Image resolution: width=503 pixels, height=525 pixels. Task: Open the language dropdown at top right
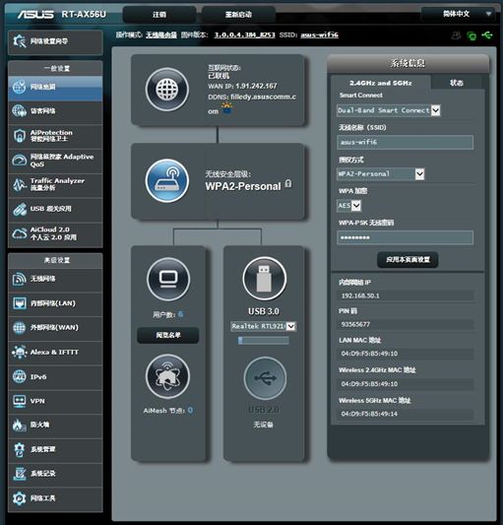click(x=458, y=14)
